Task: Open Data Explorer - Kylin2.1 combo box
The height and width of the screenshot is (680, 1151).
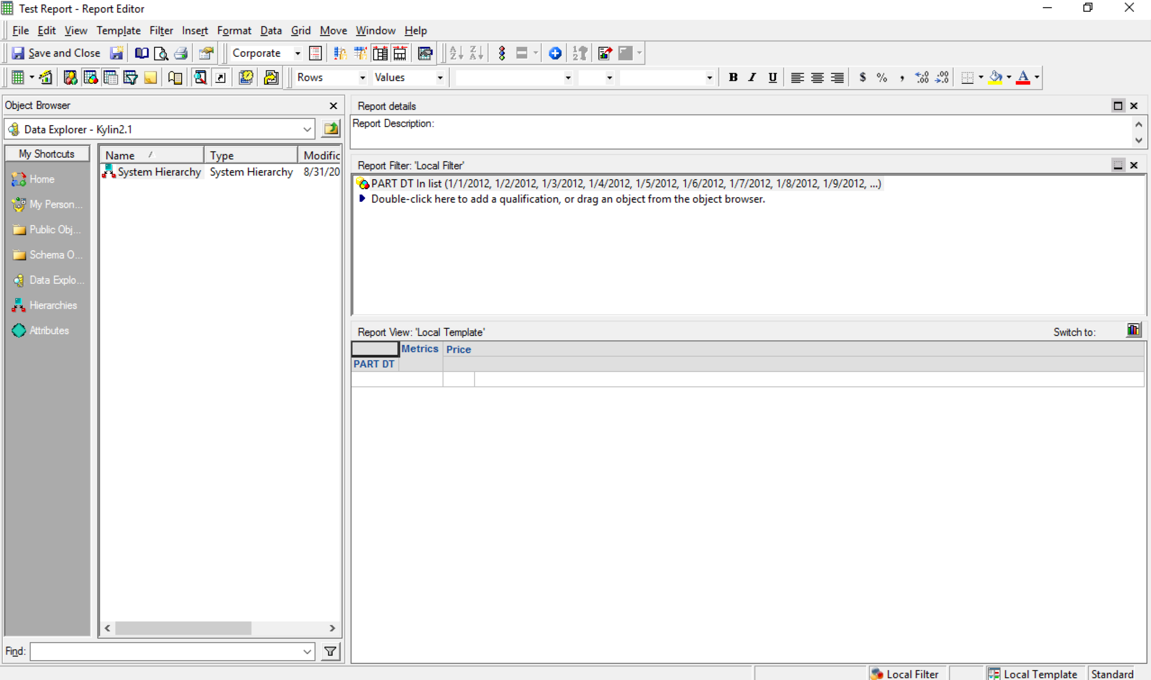Action: 307,129
